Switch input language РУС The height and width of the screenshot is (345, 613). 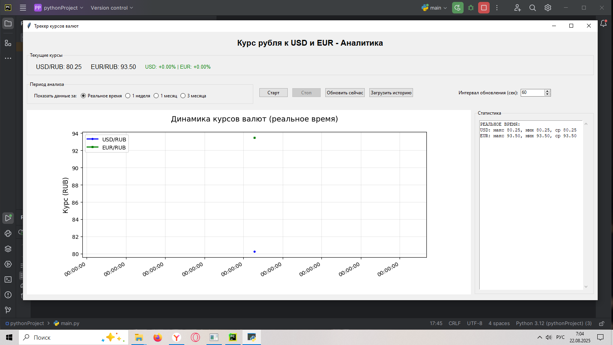pos(561,337)
